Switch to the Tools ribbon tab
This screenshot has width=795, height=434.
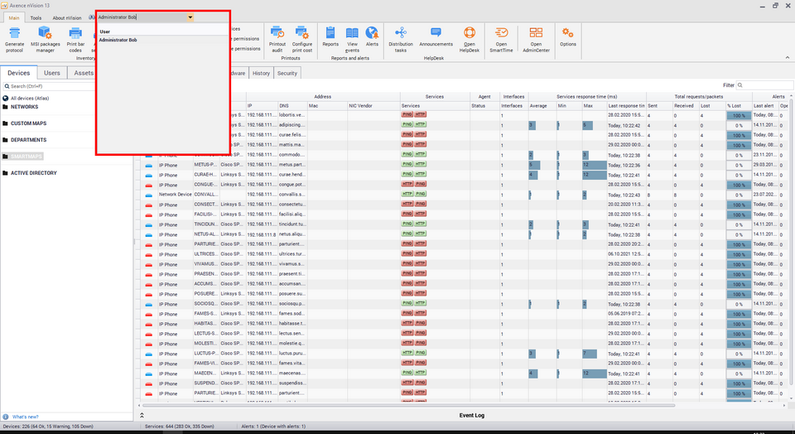pos(36,17)
